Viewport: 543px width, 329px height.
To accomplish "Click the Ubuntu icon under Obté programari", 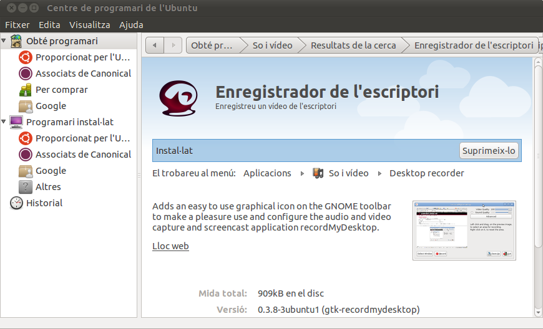I will tap(26, 57).
